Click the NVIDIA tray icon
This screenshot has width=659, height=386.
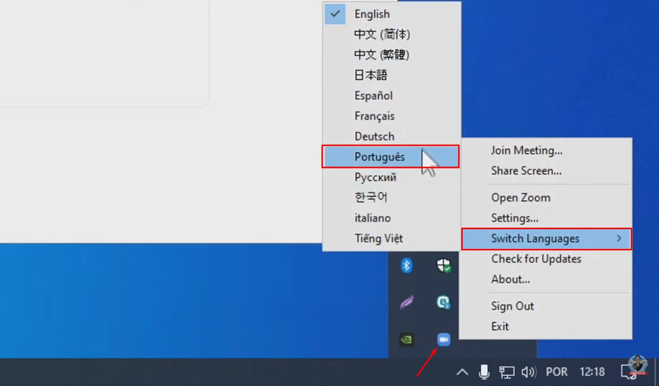pyautogui.click(x=407, y=339)
